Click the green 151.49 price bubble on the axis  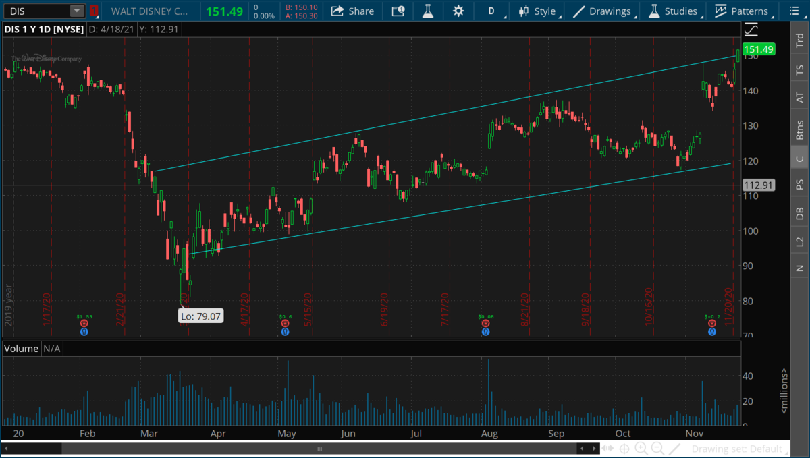pos(758,49)
